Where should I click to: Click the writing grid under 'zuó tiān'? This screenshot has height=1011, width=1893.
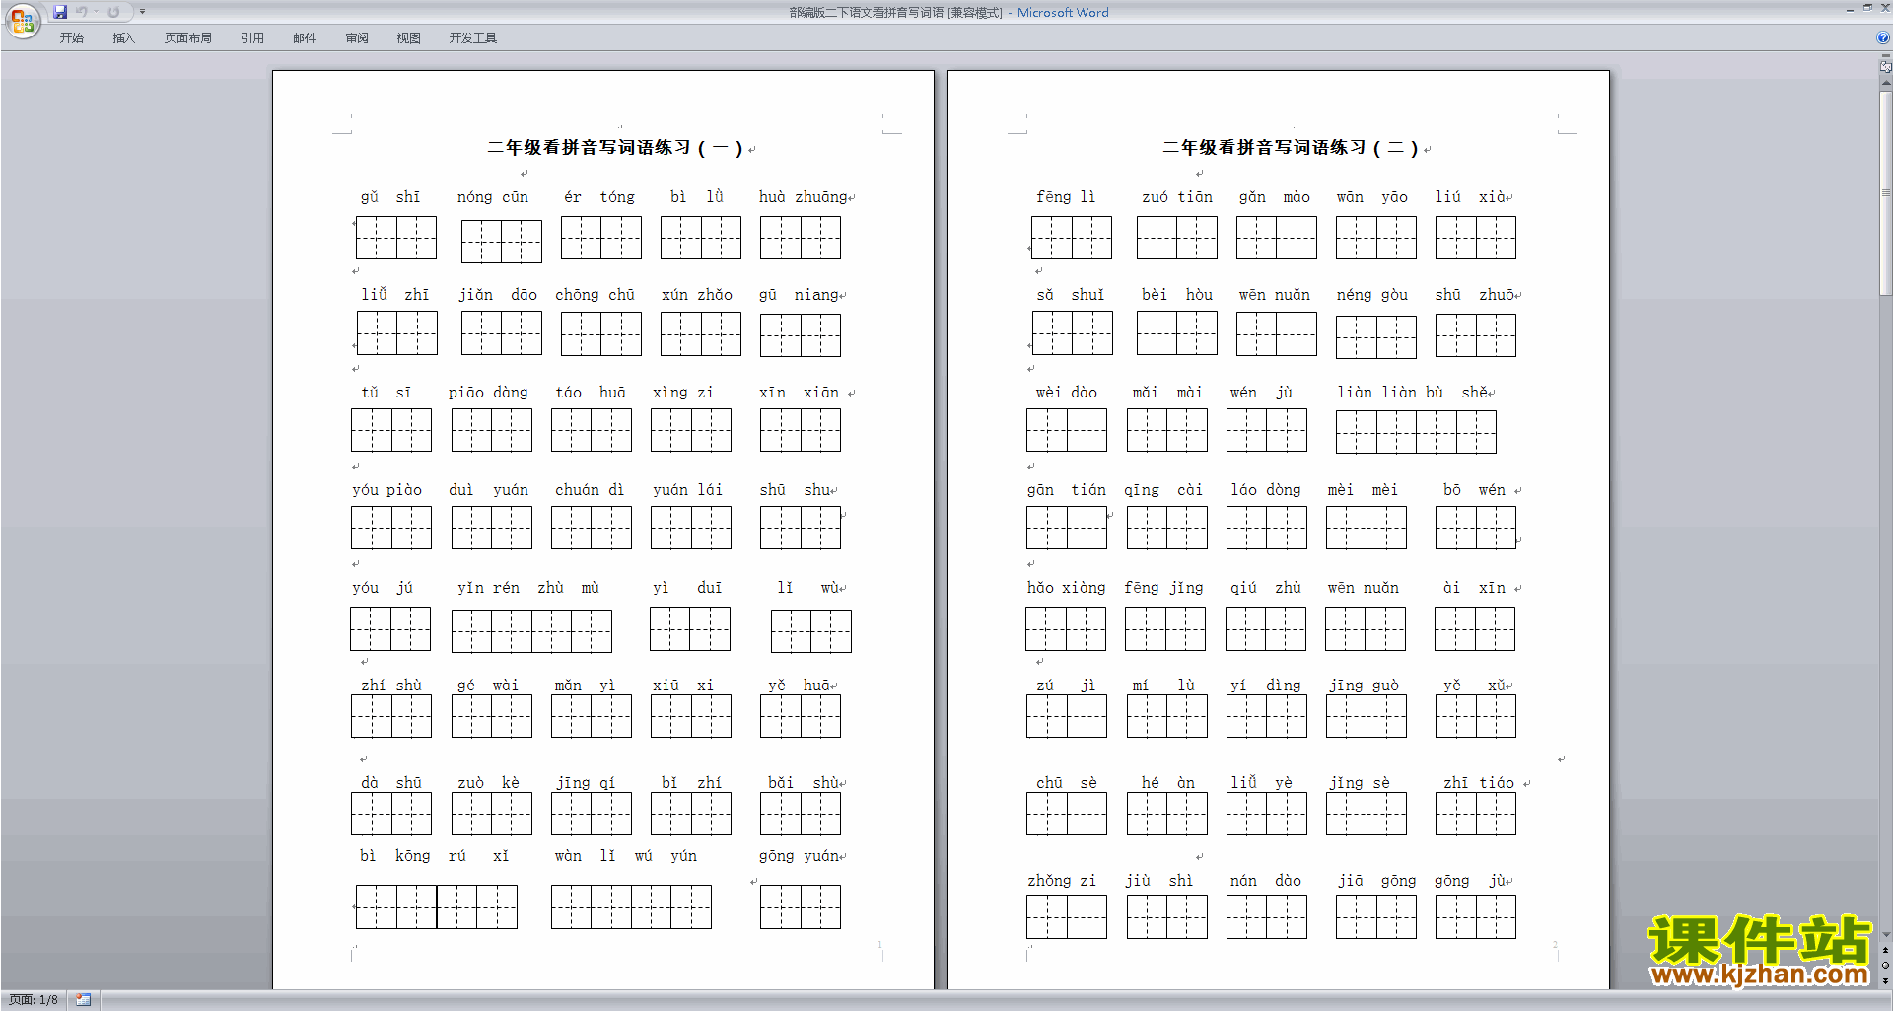pos(1177,238)
